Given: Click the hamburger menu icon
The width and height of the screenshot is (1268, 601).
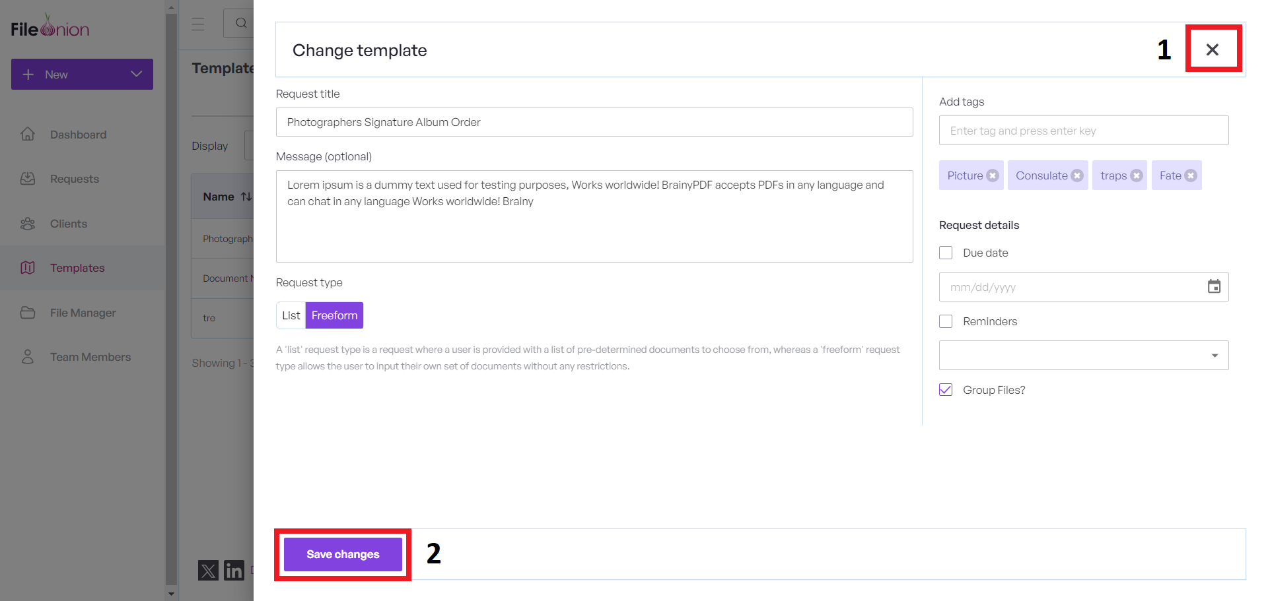Looking at the screenshot, I should [198, 24].
